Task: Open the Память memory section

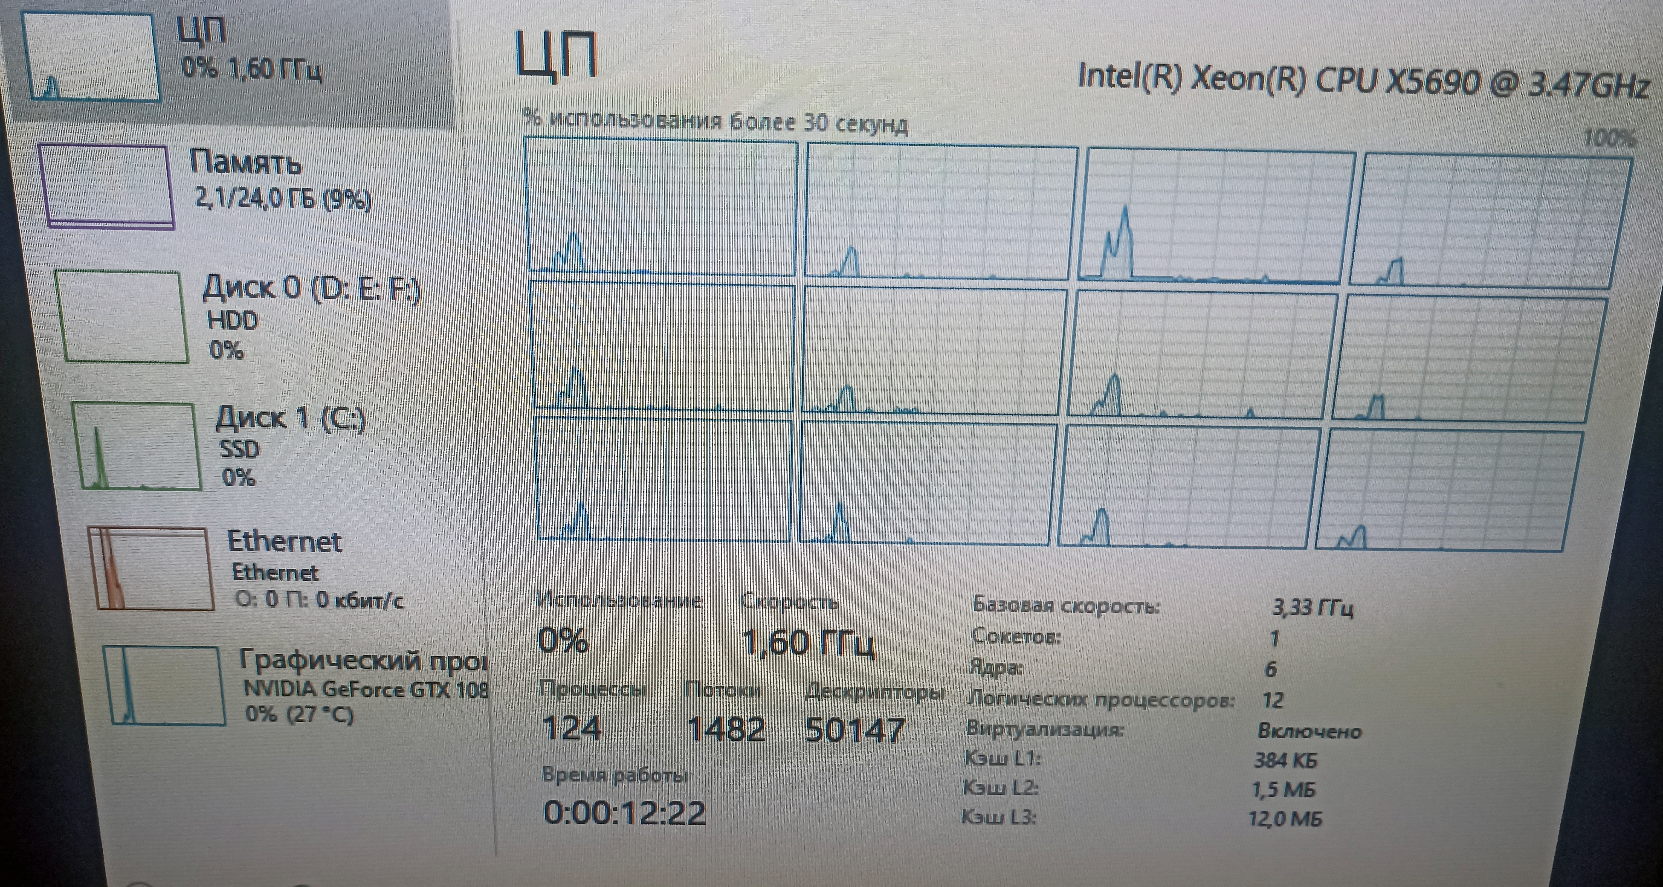Action: click(x=245, y=162)
